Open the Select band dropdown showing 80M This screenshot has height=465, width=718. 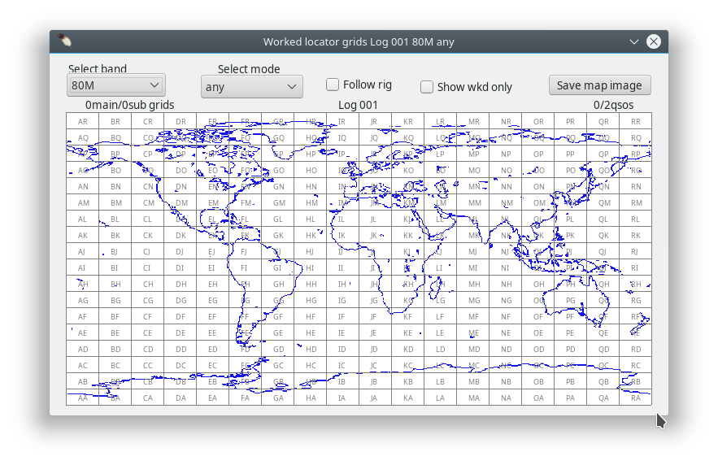(x=115, y=85)
